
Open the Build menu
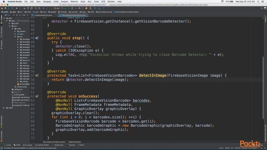coord(83,2)
